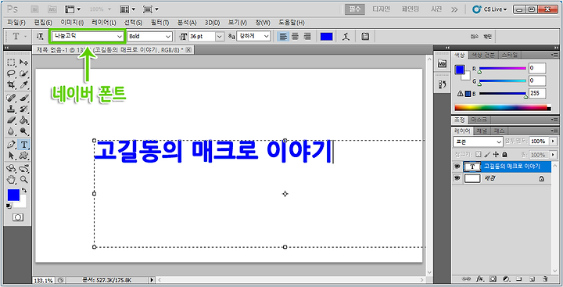
Task: Toggle the Character and Paragraph panel
Action: click(x=365, y=36)
